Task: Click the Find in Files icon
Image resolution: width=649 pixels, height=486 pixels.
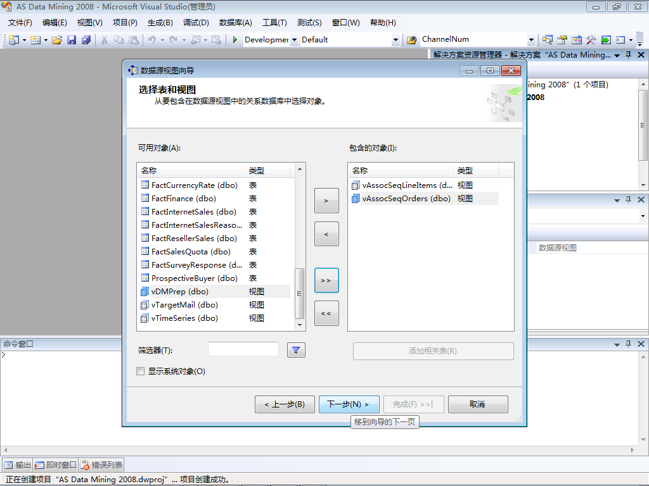Action: click(x=411, y=40)
